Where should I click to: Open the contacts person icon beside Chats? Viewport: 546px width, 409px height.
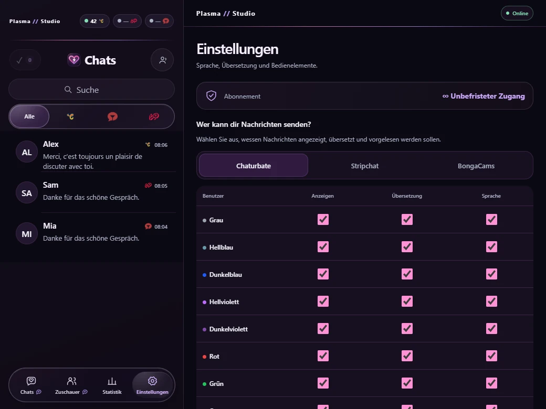pos(162,60)
